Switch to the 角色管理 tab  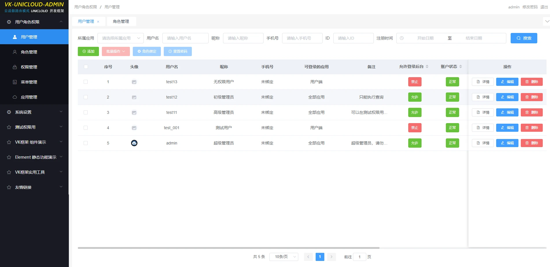(x=121, y=21)
